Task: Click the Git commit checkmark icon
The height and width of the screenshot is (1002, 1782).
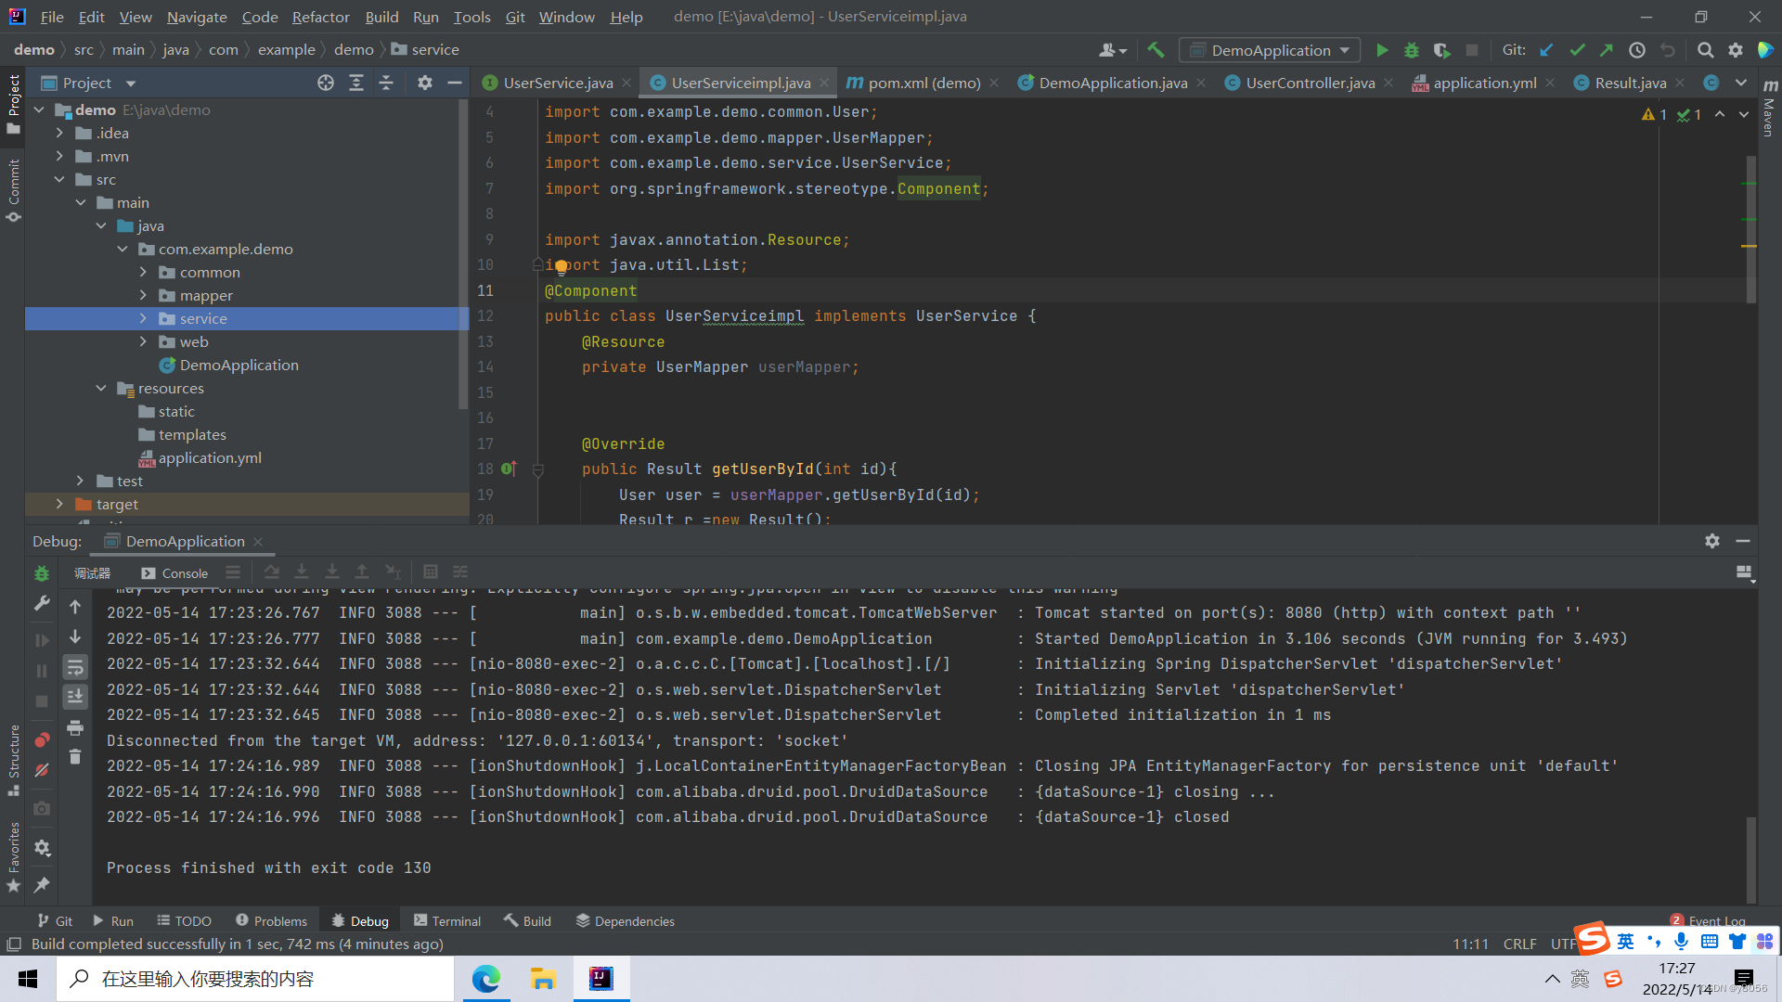Action: point(1576,50)
